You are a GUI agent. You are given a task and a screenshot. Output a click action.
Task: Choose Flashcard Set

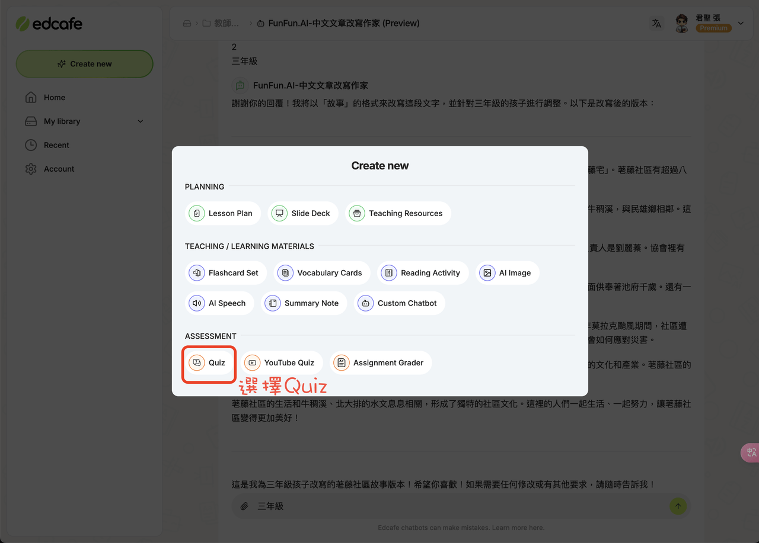(x=226, y=273)
